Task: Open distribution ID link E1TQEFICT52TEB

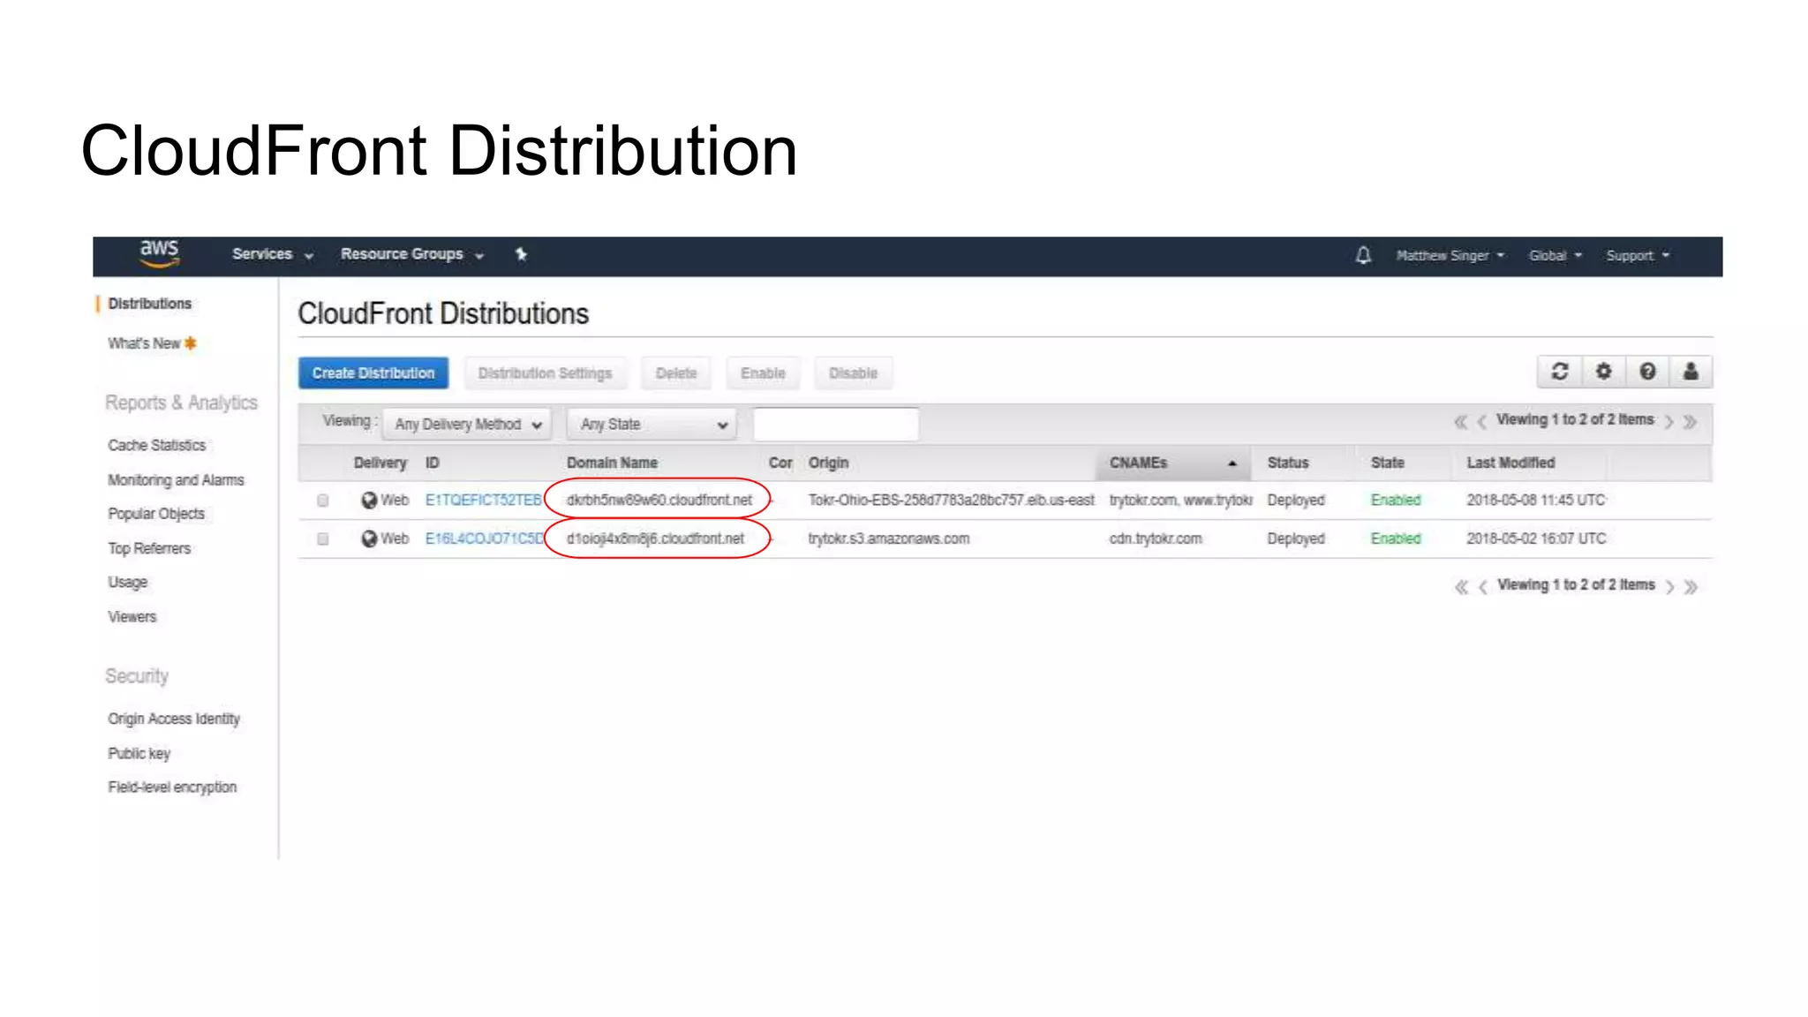Action: click(x=483, y=500)
